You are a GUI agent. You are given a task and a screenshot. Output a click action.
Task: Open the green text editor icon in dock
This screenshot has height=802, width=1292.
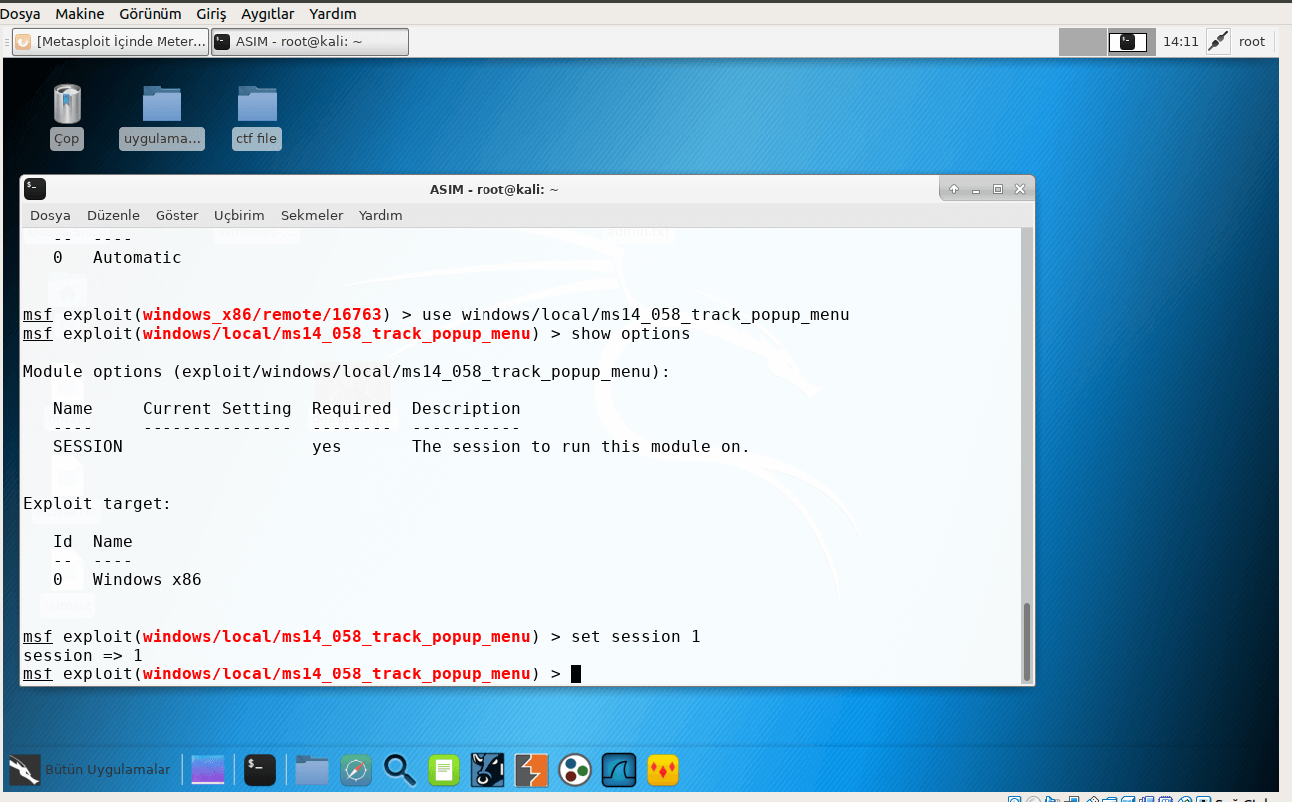[x=444, y=769]
